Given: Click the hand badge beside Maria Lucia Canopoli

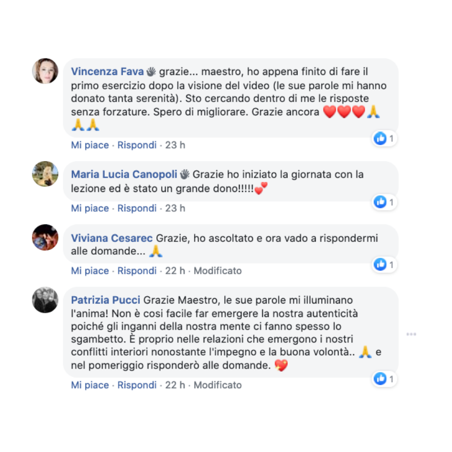Looking at the screenshot, I should tap(185, 174).
